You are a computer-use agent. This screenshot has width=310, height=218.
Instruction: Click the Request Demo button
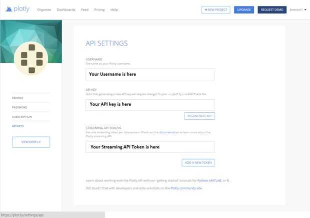coord(272,9)
